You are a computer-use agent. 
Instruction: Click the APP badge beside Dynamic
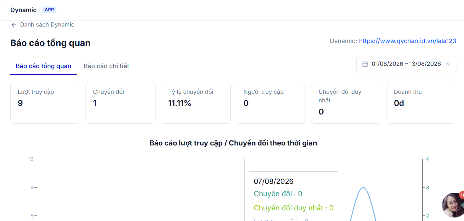tap(49, 10)
